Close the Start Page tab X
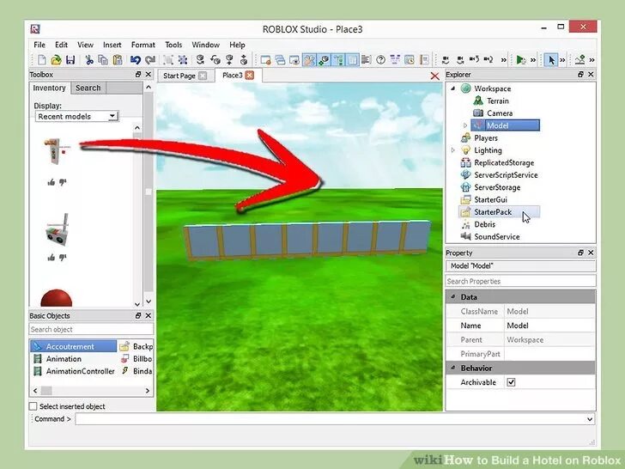Screen dimensions: 625x469 (203, 76)
